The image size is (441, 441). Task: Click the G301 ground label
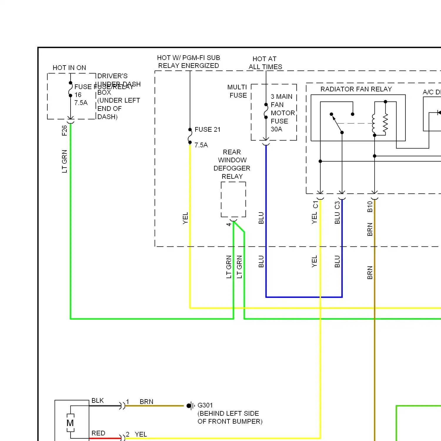point(205,405)
